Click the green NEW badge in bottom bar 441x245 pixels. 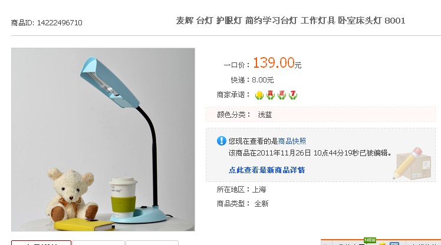pos(370,240)
